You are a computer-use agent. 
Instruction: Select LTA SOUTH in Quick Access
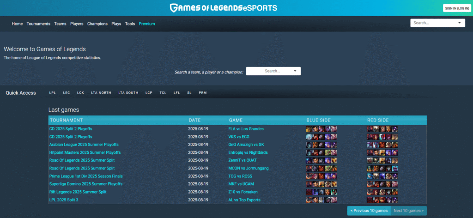128,93
